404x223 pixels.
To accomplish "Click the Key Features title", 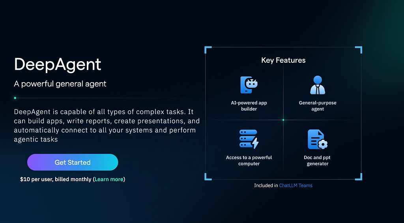I will [x=283, y=60].
